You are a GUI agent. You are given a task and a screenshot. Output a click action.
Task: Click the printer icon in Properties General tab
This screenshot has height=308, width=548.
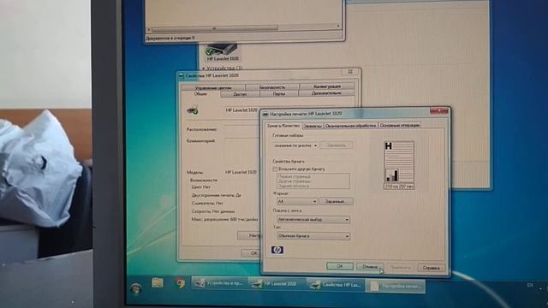(x=192, y=110)
